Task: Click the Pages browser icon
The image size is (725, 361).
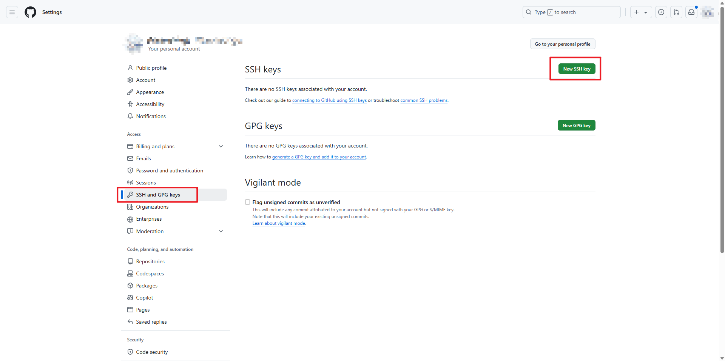Action: pyautogui.click(x=130, y=310)
